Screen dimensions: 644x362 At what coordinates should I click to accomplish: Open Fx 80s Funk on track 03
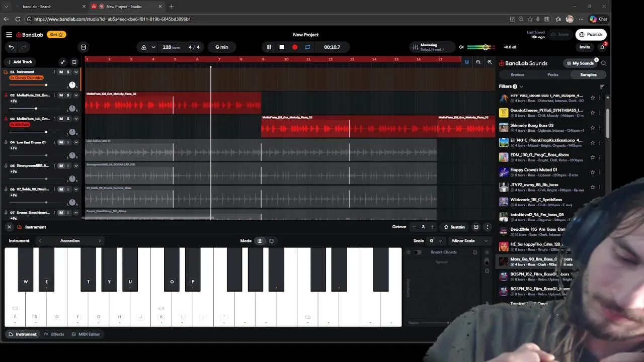coord(19,125)
